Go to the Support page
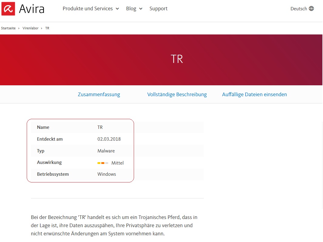 click(x=158, y=9)
